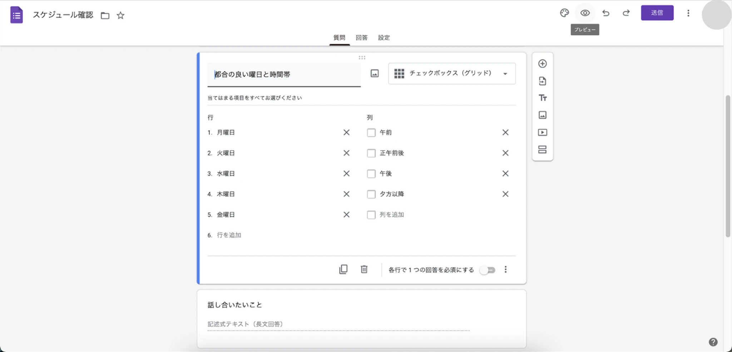This screenshot has width=732, height=352.
Task: Open the form's overflow menu near 送信
Action: pos(687,13)
